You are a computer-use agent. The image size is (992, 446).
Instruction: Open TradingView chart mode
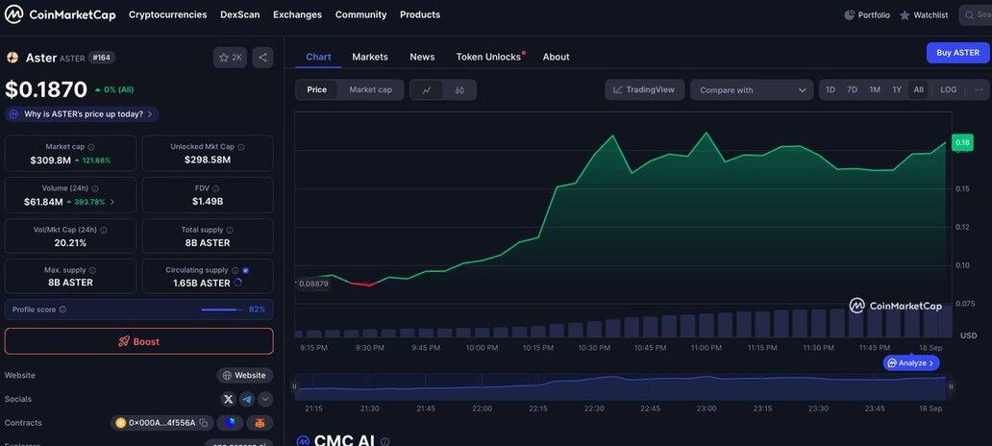(645, 89)
